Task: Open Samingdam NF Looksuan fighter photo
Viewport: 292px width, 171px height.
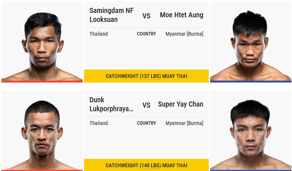Action: point(42,41)
